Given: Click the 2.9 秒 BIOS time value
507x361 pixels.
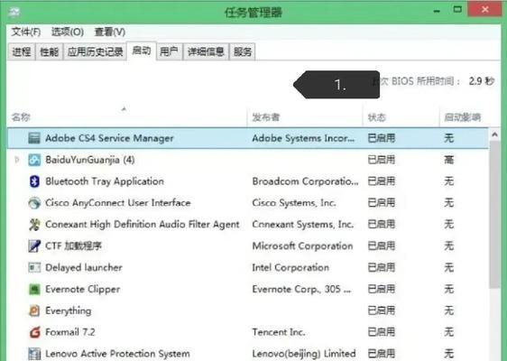Looking at the screenshot, I should tap(481, 81).
